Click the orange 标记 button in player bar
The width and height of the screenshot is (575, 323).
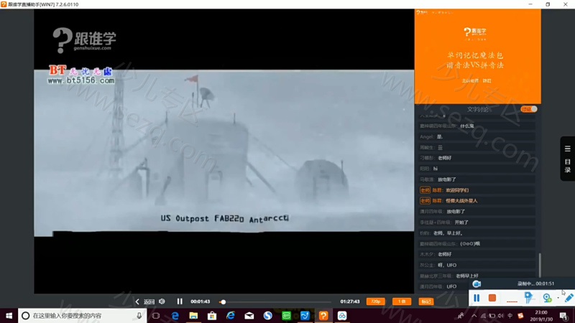(426, 301)
